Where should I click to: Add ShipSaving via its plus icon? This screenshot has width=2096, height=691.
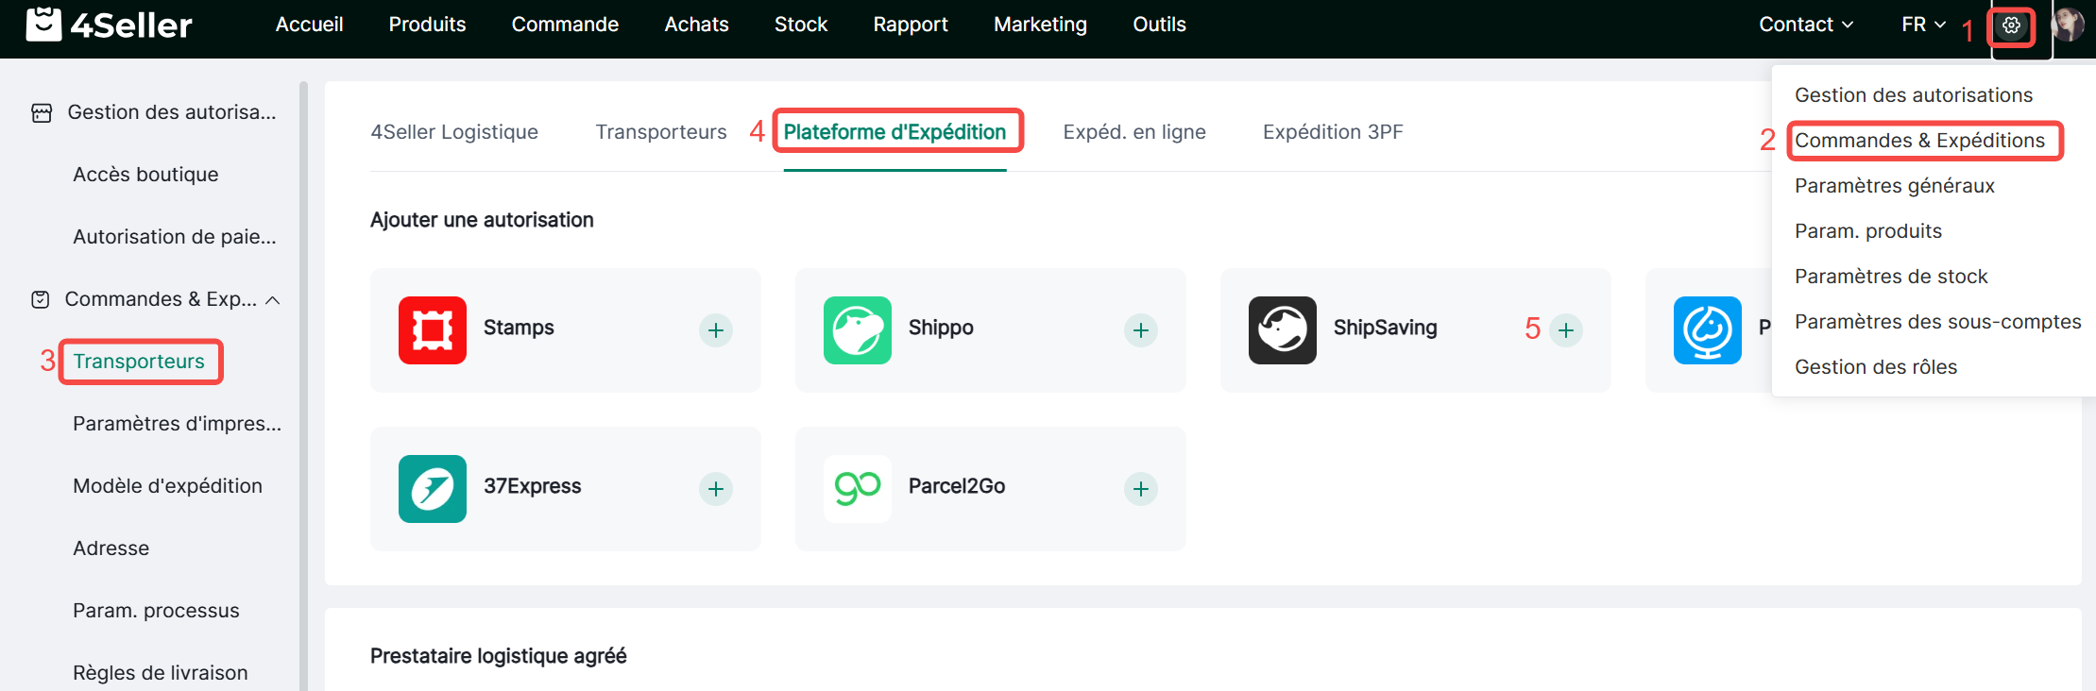click(1566, 330)
